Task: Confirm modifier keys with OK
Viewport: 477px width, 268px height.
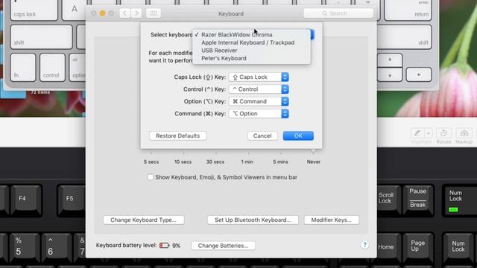Action: coord(298,135)
